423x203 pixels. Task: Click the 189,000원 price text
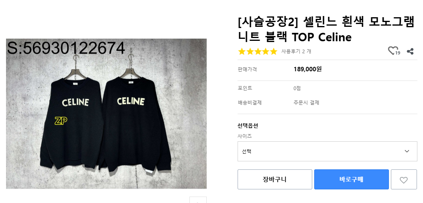307,69
